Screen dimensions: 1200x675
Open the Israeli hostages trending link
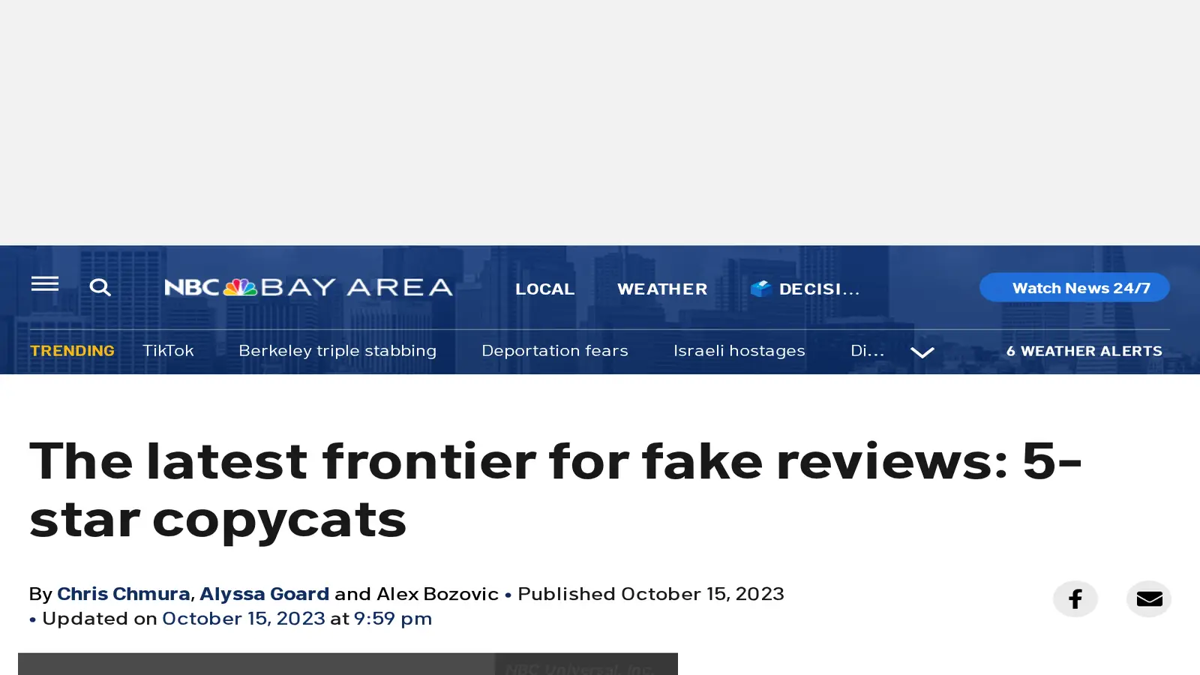tap(739, 350)
